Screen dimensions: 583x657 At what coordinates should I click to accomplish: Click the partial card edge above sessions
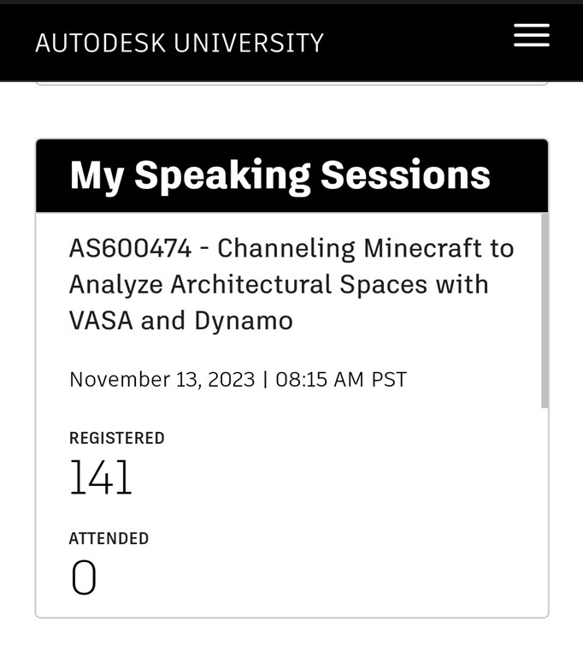click(291, 83)
